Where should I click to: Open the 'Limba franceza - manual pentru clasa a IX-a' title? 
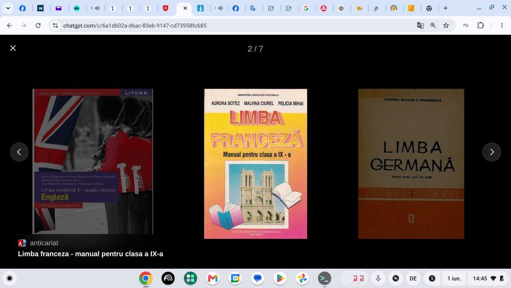[x=90, y=254]
